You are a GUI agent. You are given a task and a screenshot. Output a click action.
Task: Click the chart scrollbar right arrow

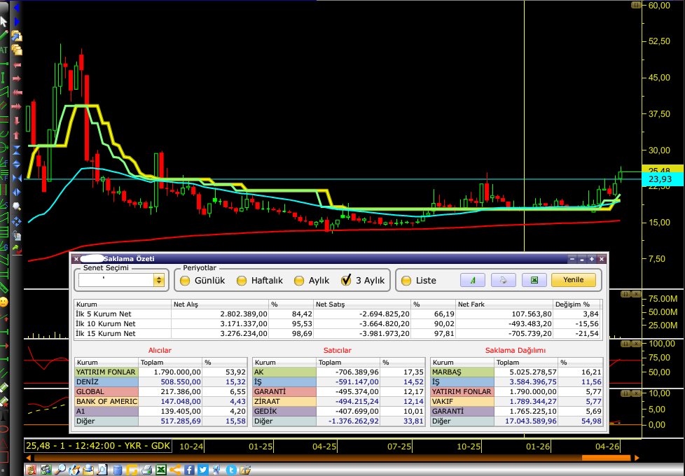[637, 458]
